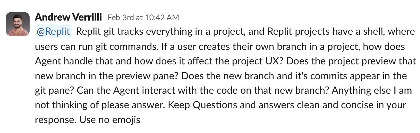
Task: Click the sender name Andrew Verrilli
Action: [69, 17]
